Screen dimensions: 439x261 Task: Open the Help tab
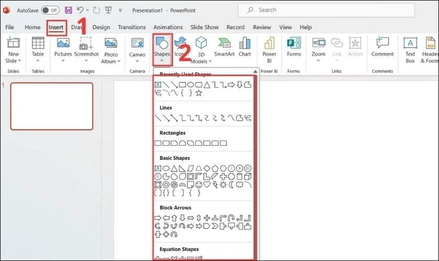305,27
